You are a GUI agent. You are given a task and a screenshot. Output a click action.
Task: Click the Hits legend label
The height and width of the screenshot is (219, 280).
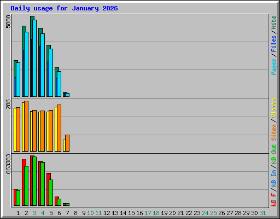[x=274, y=22]
